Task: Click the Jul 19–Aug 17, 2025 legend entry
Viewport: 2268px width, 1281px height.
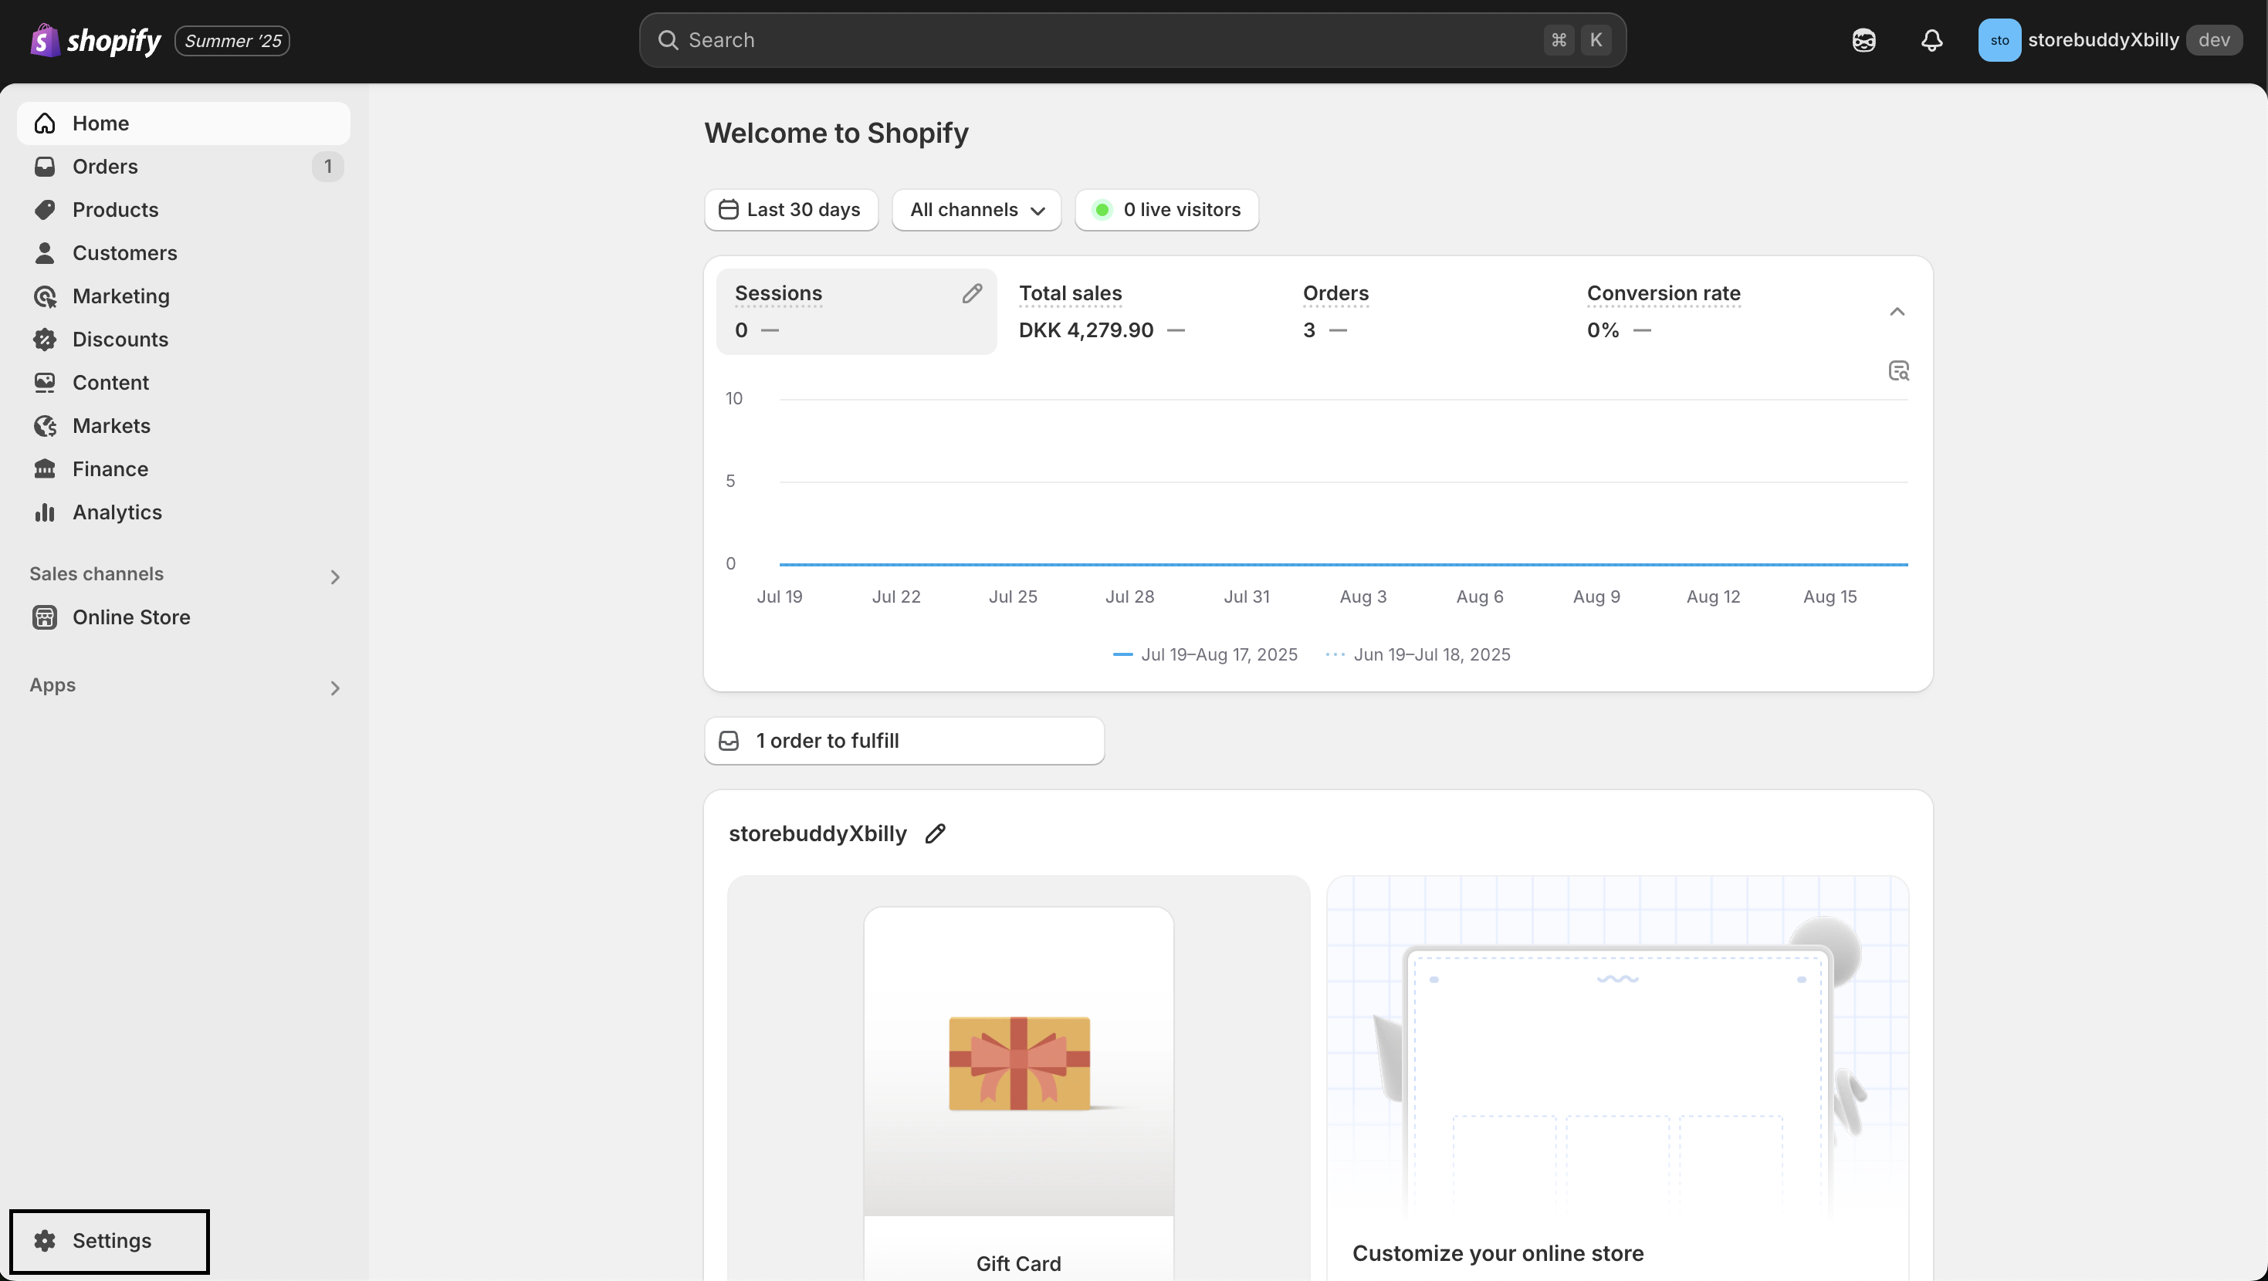Action: coord(1205,654)
